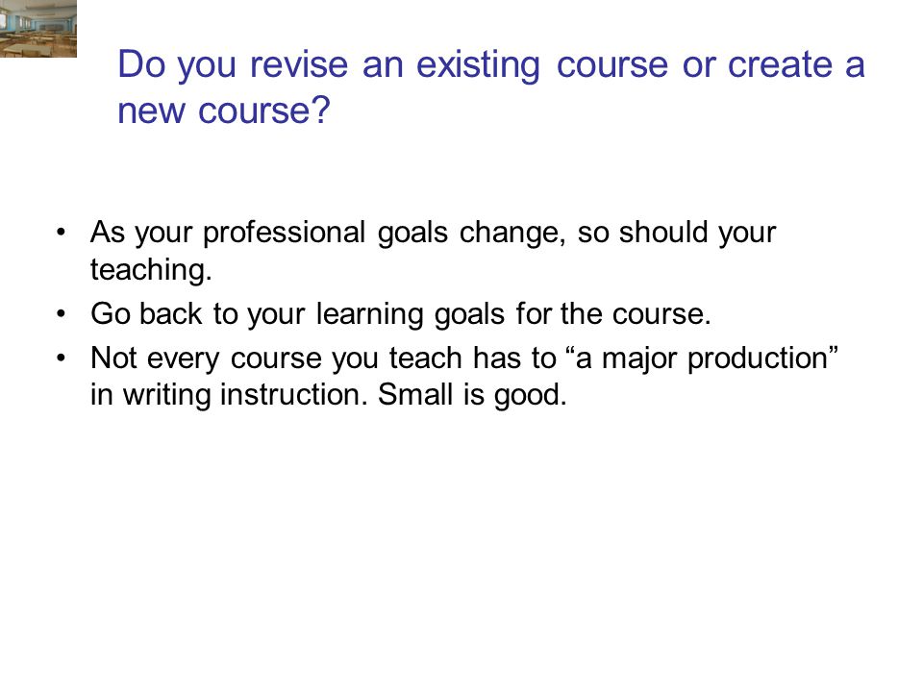Select the slide title starting 'Do you revise'

click(491, 87)
